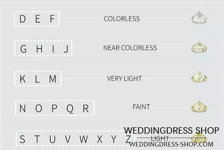Select the G H I J grade box
This screenshot has width=224, height=150.
point(43,48)
